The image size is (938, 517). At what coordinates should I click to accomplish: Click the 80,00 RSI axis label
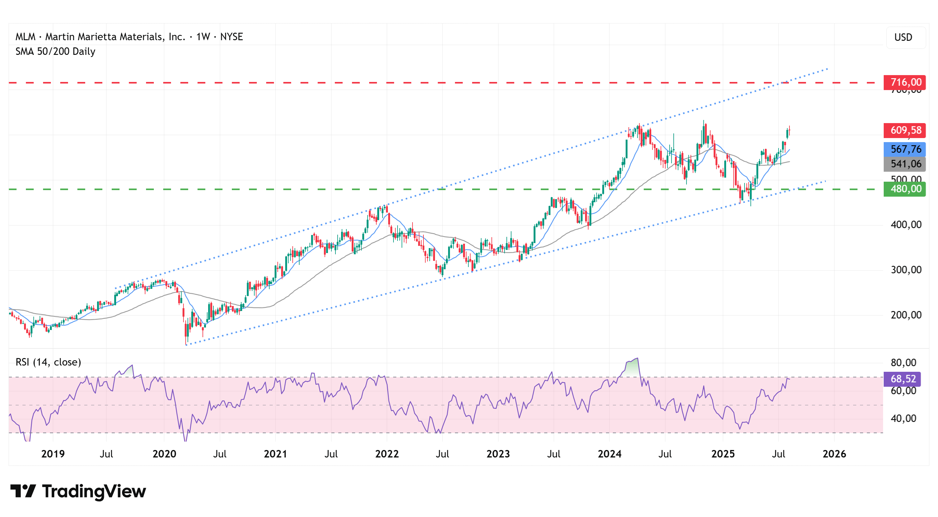(x=903, y=362)
